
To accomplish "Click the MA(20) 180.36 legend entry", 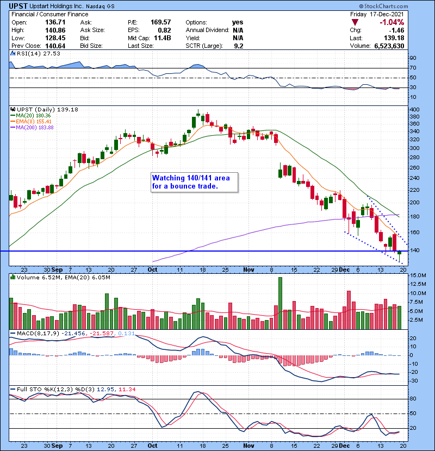I will click(x=30, y=115).
